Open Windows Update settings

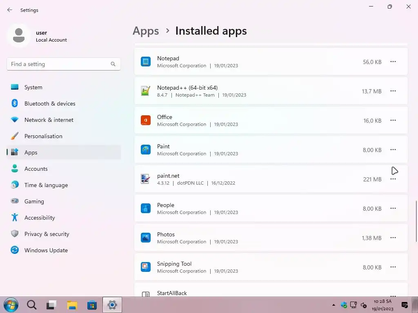click(x=64, y=250)
